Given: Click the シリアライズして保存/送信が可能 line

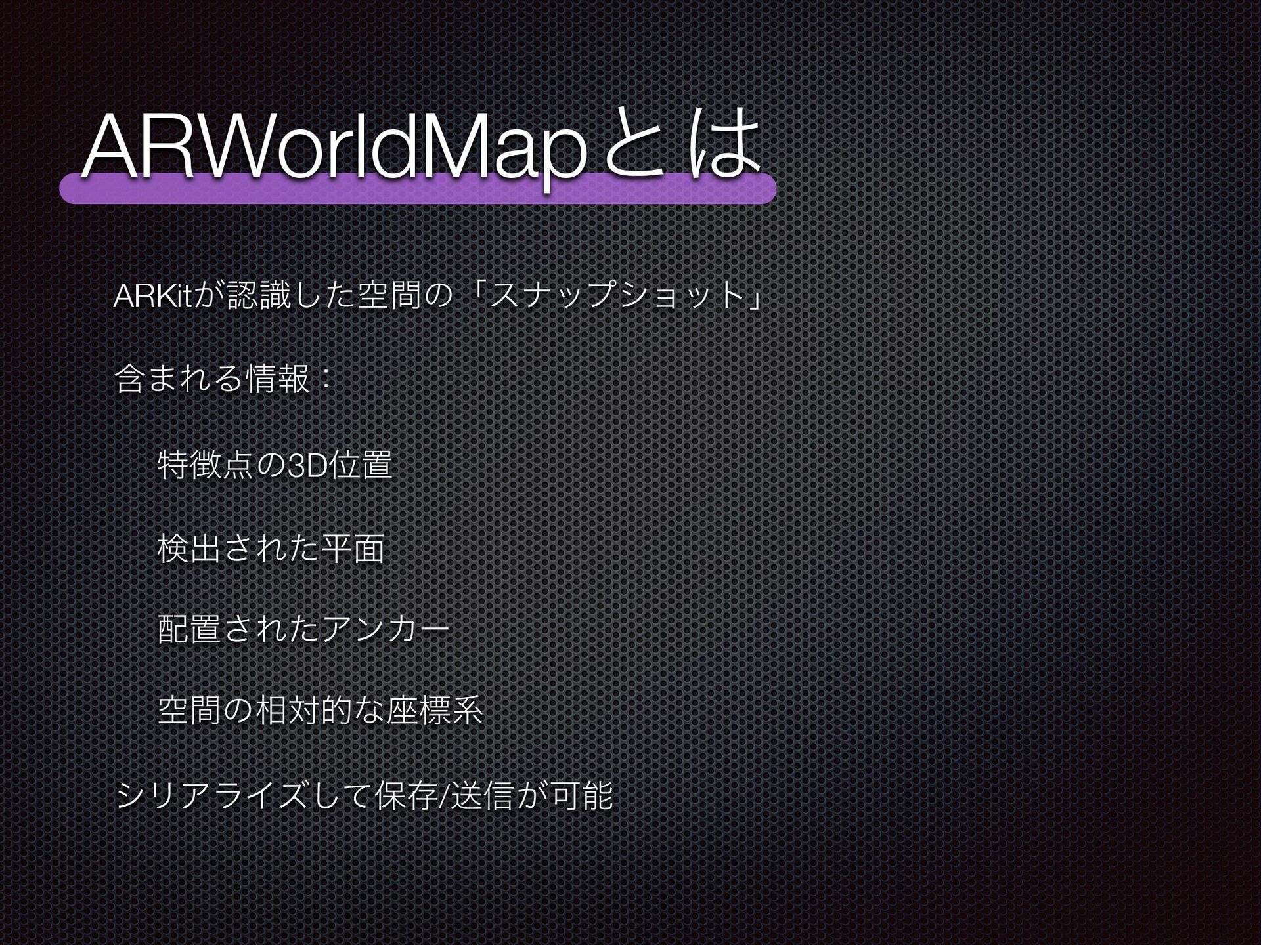Looking at the screenshot, I should 363,796.
